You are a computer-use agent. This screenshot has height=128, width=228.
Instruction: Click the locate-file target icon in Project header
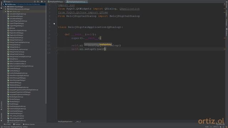coord(35,1)
